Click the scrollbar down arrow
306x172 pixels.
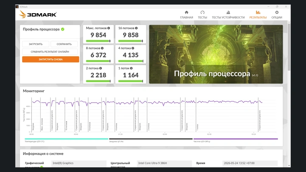click(x=289, y=166)
